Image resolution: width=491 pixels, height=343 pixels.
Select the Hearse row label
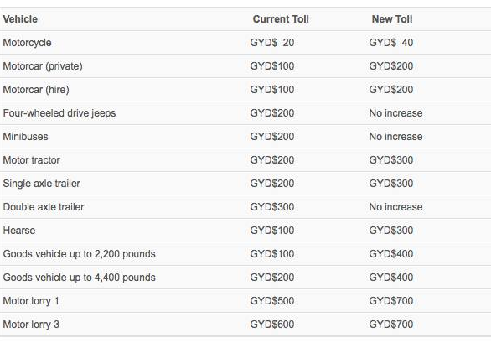[x=19, y=231]
